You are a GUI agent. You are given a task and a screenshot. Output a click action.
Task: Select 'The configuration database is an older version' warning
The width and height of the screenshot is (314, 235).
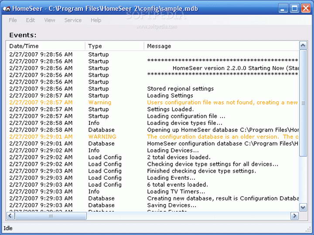click(223, 137)
